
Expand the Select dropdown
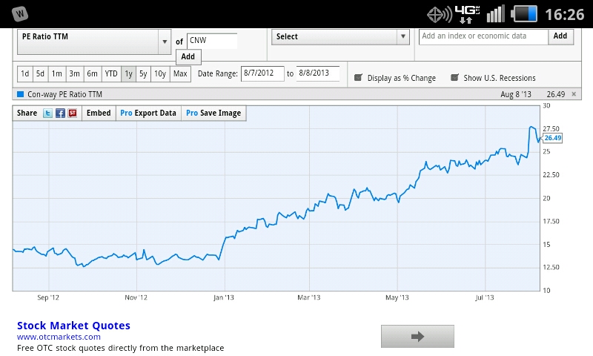[x=340, y=37]
